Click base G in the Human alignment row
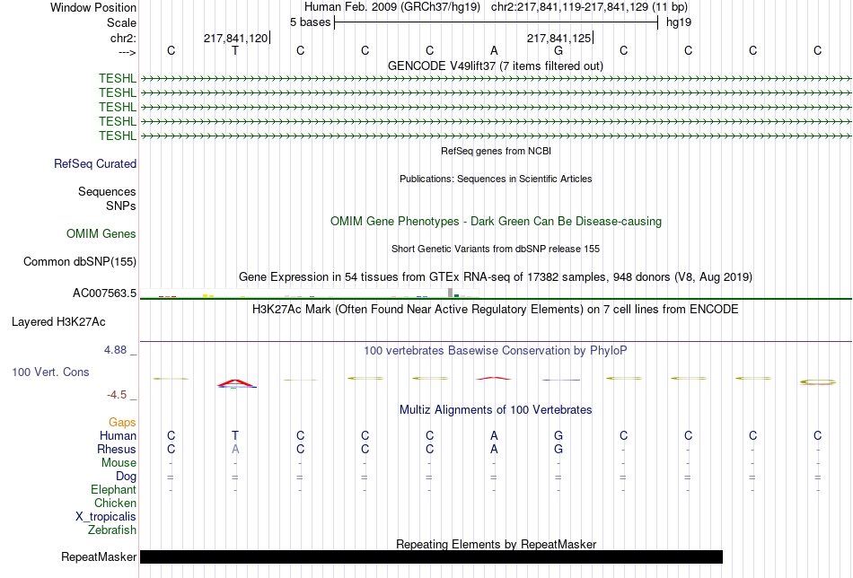This screenshot has width=853, height=578. click(558, 435)
